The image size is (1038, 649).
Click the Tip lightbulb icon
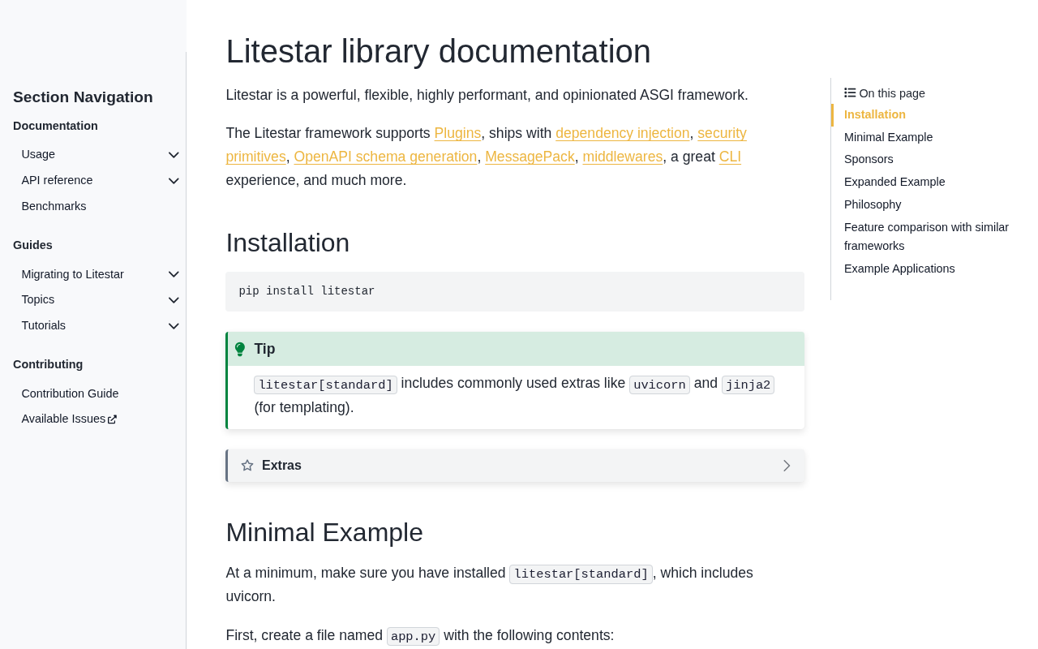pyautogui.click(x=240, y=349)
